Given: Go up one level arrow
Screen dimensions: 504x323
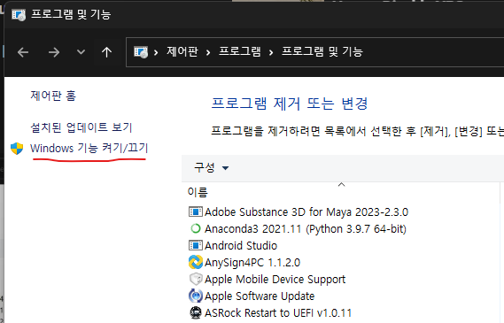Looking at the screenshot, I should (106, 52).
